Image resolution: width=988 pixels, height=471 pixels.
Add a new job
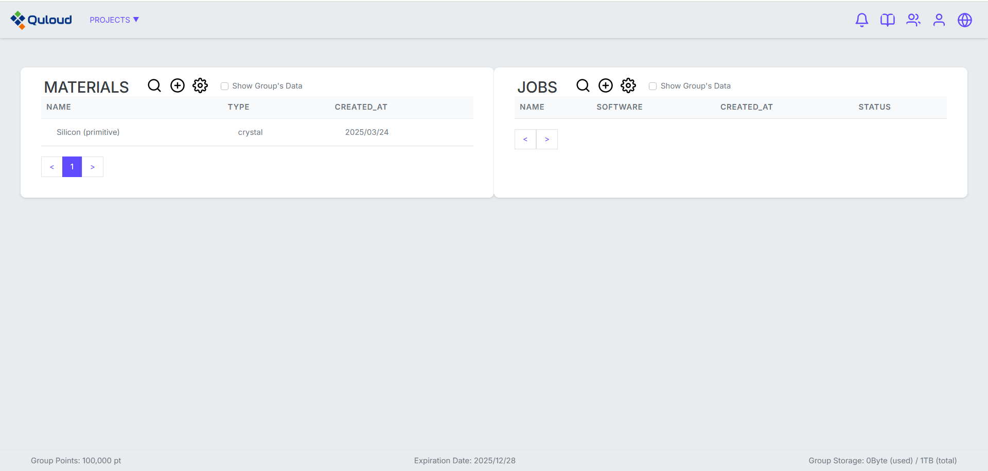(x=606, y=85)
